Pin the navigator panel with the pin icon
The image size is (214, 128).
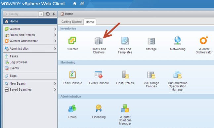[54, 14]
